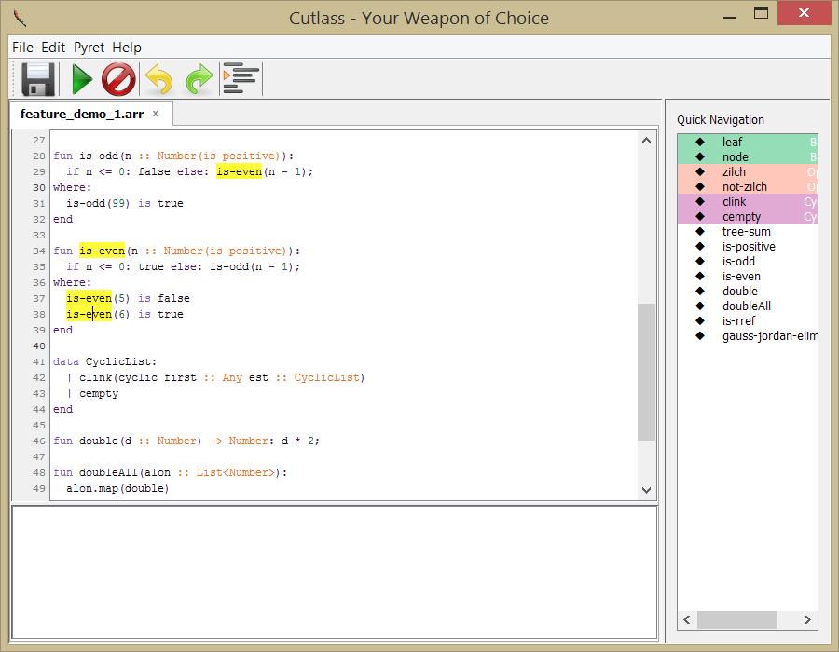
Task: Stop execution with the red stop icon
Action: tap(118, 79)
